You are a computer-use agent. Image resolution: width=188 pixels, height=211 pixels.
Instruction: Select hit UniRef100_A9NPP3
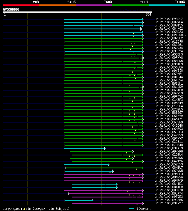click(169, 174)
